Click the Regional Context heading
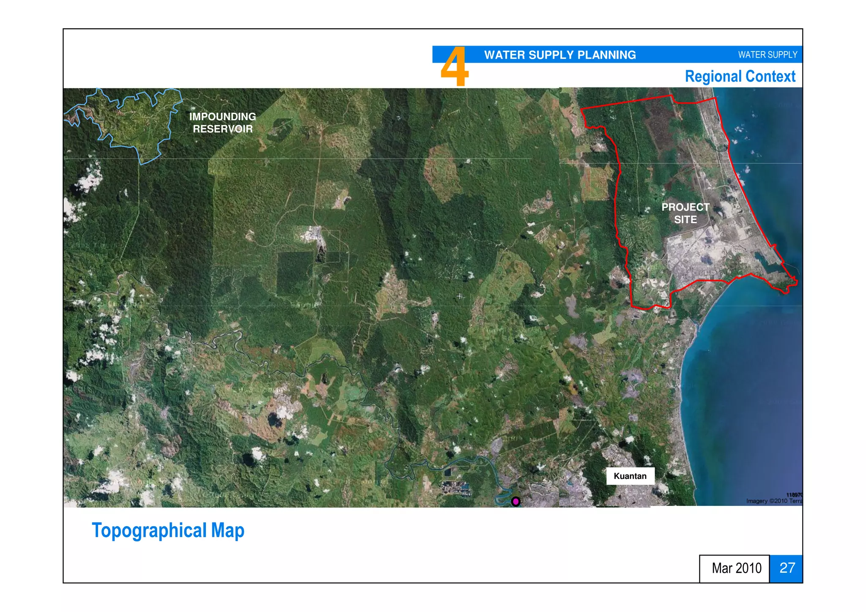 click(x=740, y=76)
